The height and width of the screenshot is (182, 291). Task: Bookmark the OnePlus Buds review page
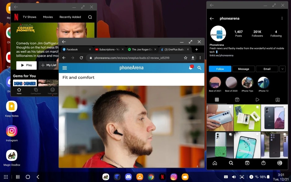pos(185,58)
